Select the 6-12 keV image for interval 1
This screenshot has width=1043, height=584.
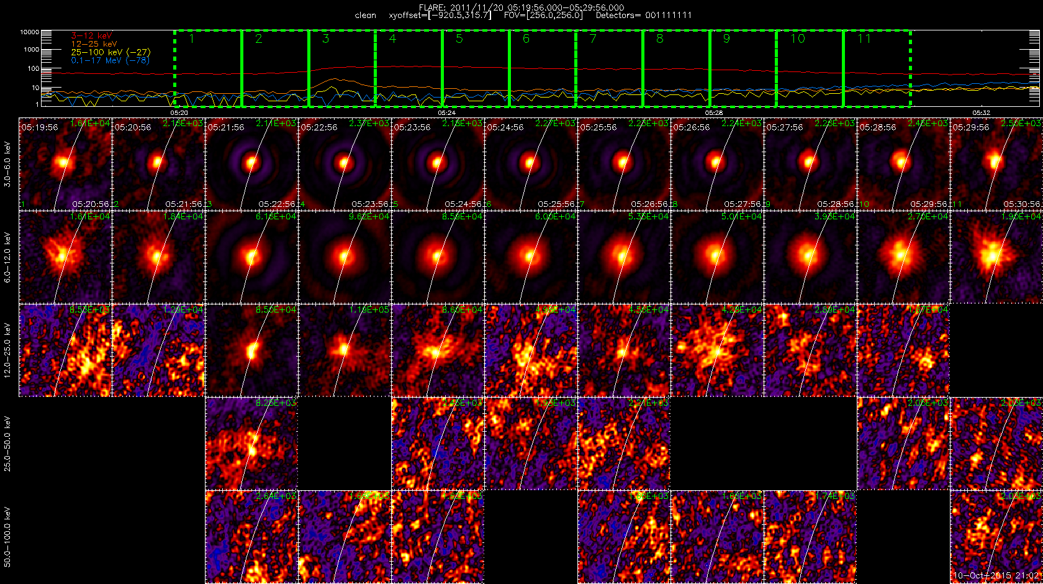pos(65,257)
